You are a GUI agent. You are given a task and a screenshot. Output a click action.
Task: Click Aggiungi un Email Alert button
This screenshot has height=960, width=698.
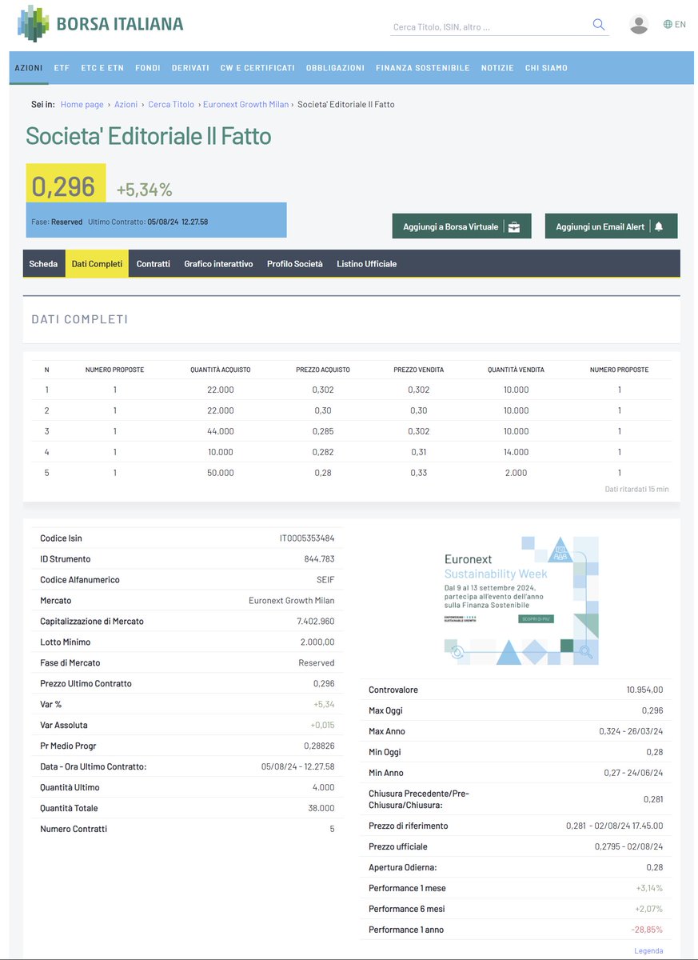(611, 226)
